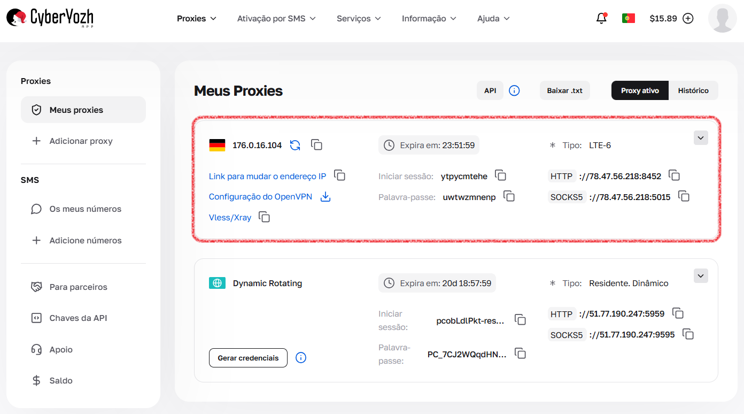Download the OpenVPN configuration file
The image size is (744, 414).
(325, 196)
